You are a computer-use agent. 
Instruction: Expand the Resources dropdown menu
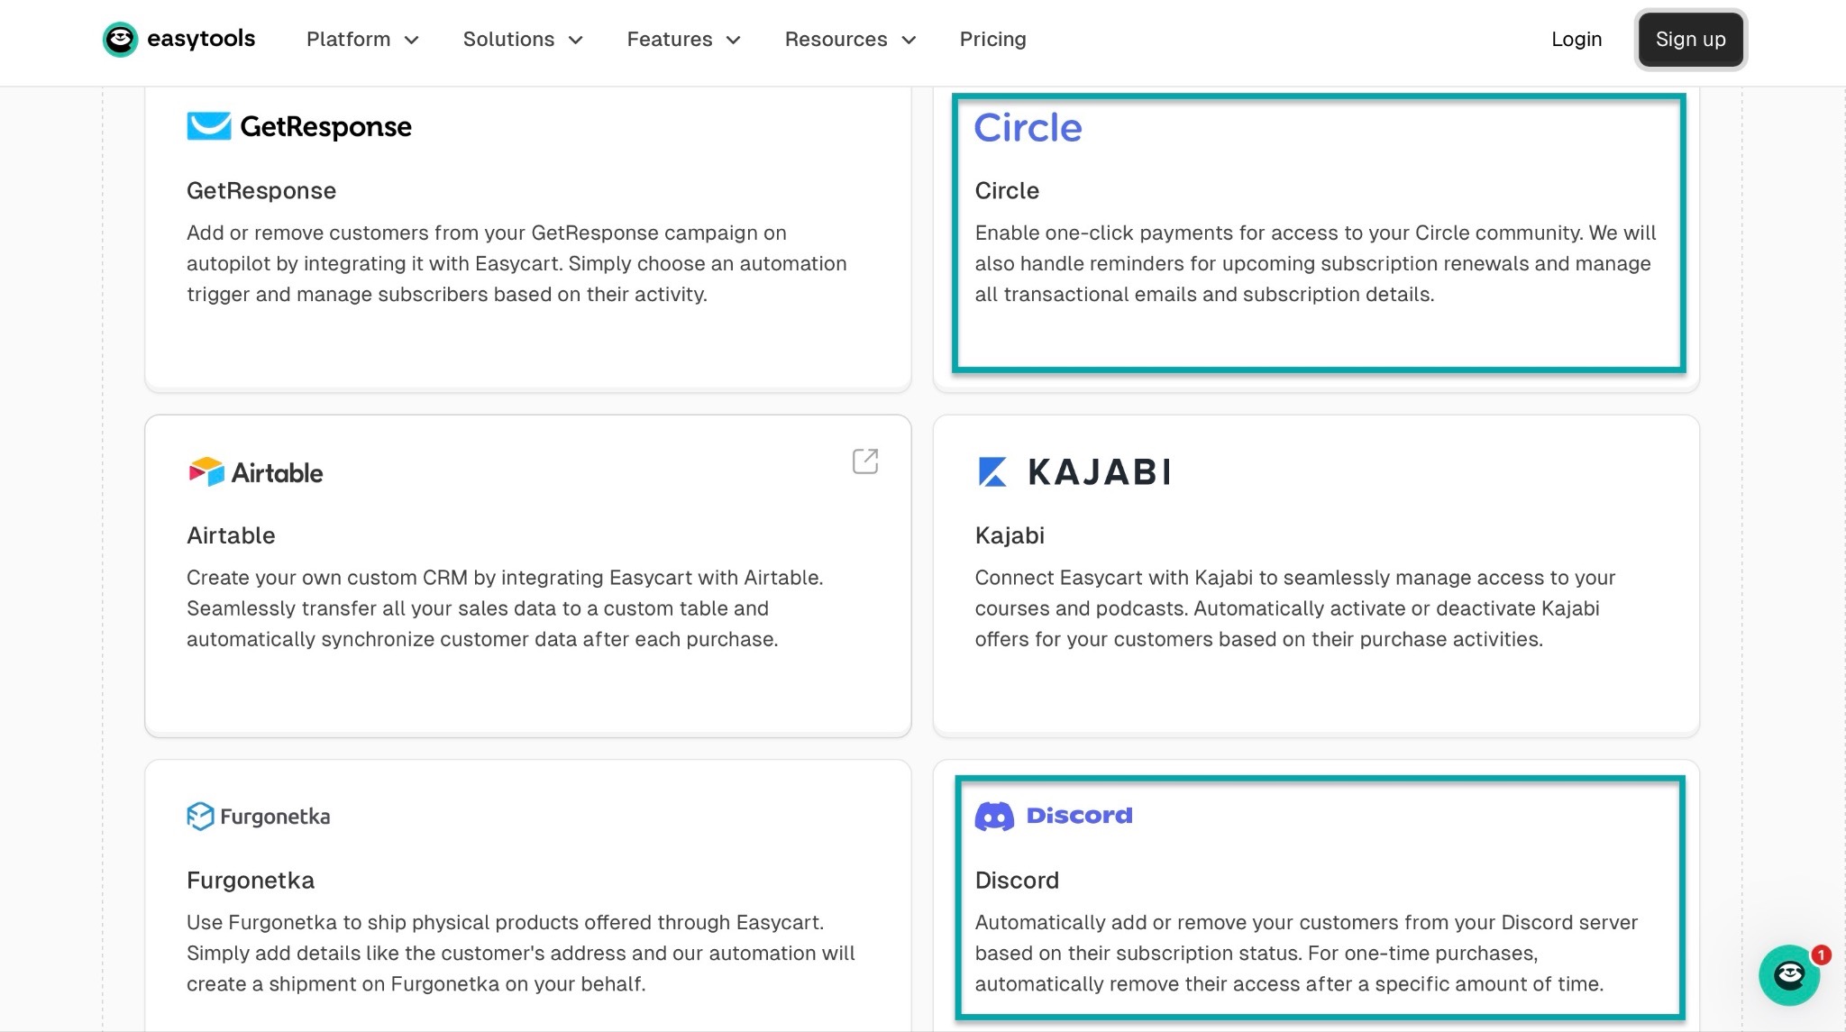pyautogui.click(x=850, y=40)
